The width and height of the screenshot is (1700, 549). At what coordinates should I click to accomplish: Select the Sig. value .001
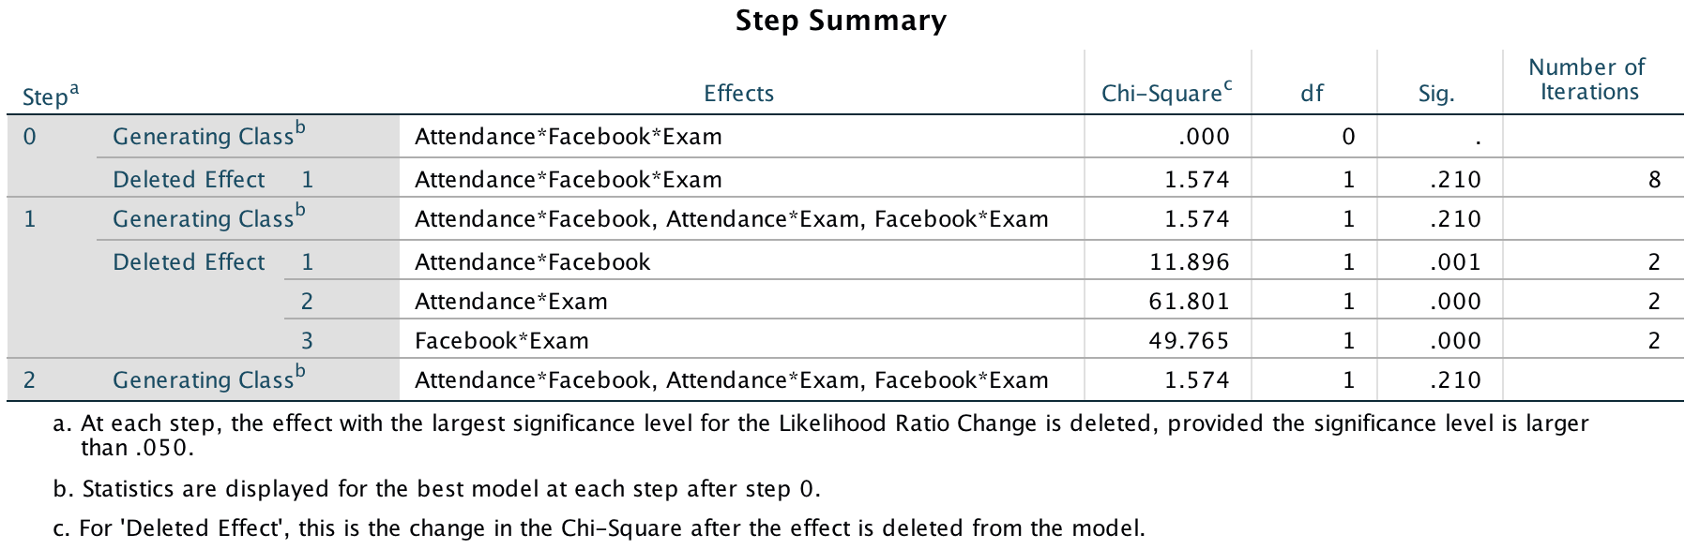[x=1455, y=262]
